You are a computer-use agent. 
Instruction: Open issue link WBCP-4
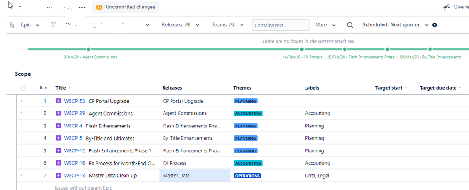tap(73, 126)
